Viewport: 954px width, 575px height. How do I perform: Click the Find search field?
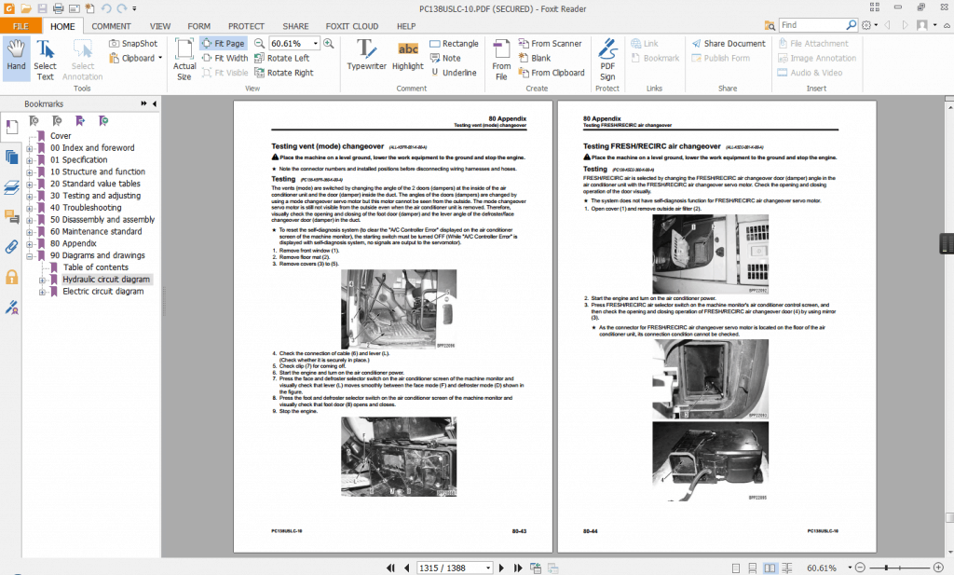click(812, 25)
